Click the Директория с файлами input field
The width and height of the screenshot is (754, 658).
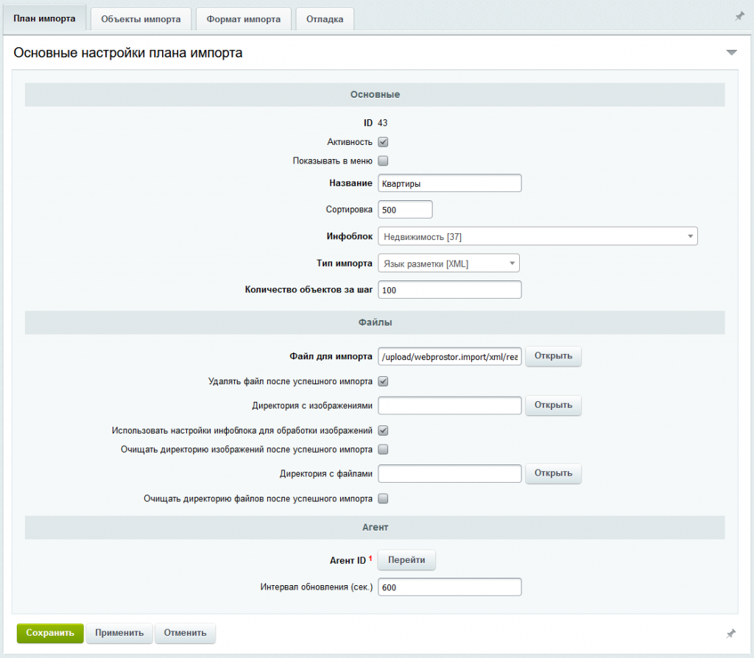pyautogui.click(x=450, y=474)
